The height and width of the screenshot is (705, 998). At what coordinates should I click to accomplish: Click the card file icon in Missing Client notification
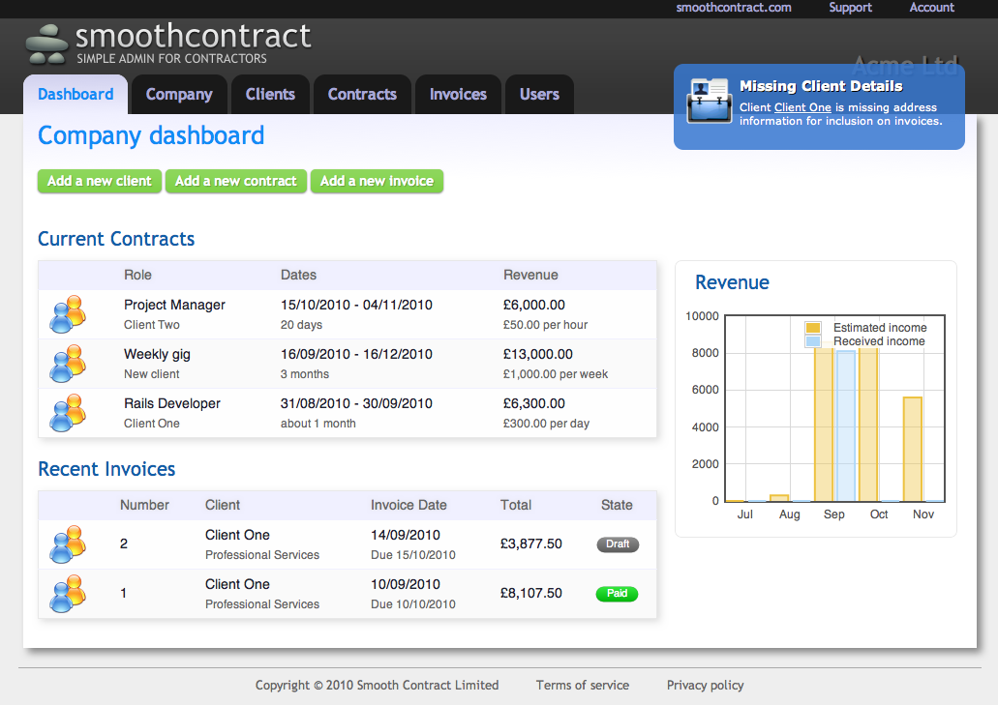[709, 102]
